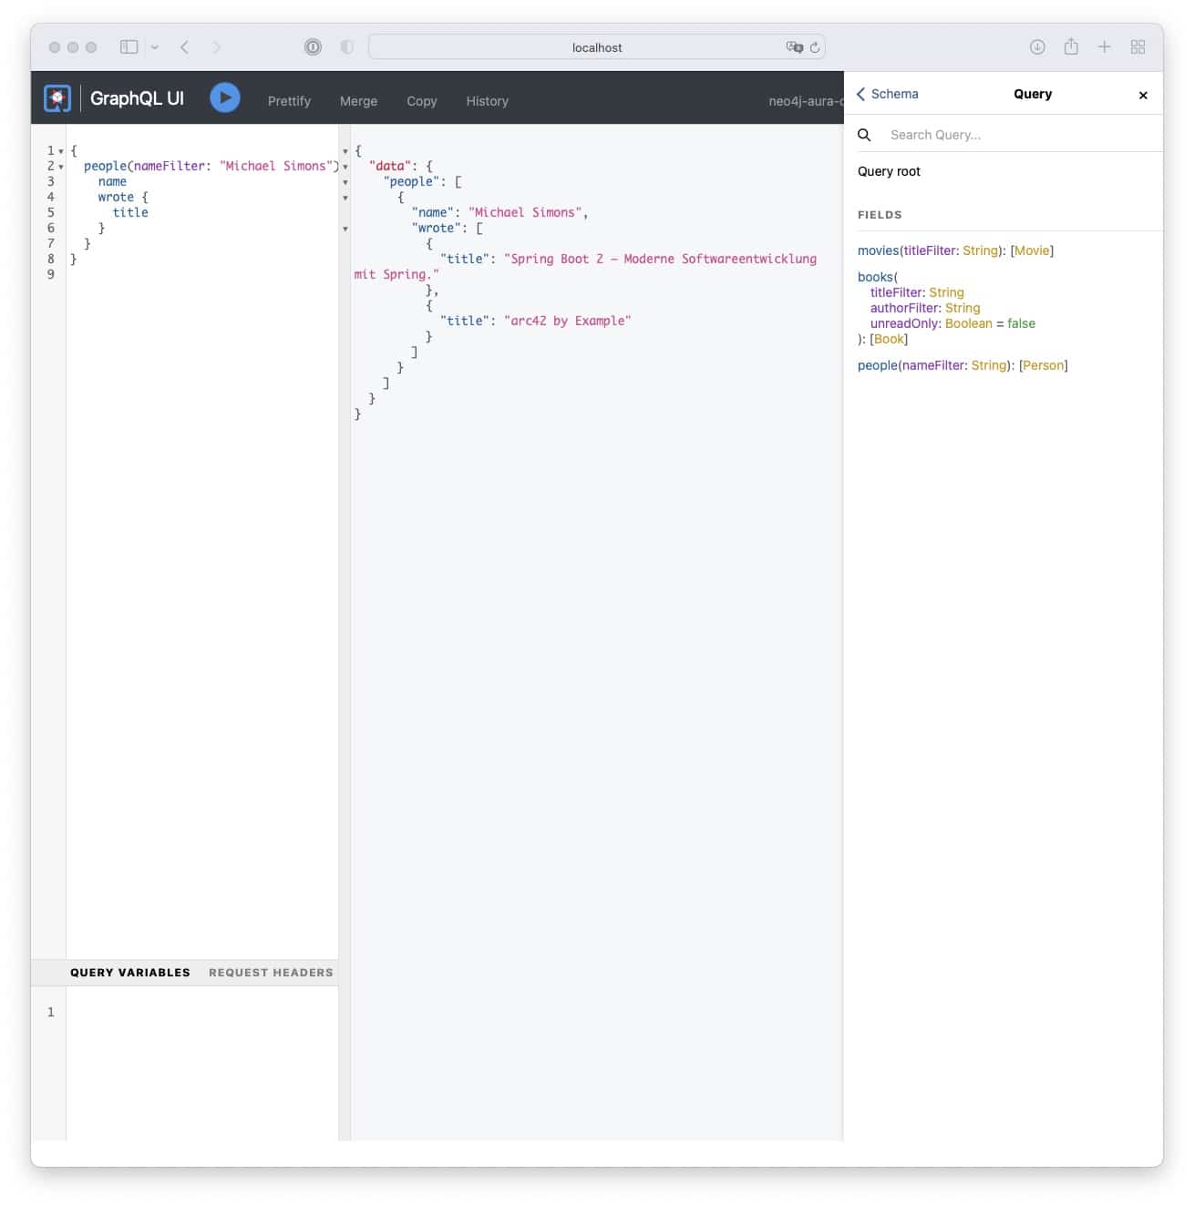Open the query History panel
1194x1205 pixels.
(x=487, y=101)
